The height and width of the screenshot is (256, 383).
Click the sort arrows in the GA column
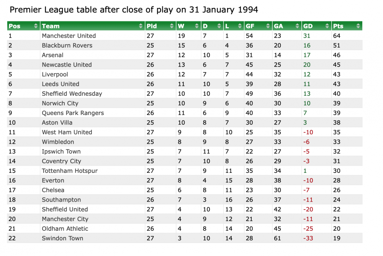point(297,26)
